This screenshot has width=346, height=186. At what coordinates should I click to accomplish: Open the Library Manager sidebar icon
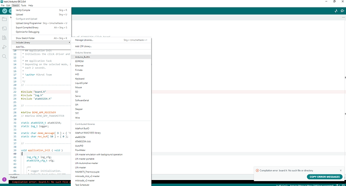[x=4, y=38]
